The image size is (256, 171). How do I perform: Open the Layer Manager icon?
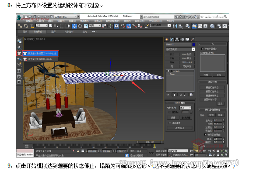pos(187,26)
